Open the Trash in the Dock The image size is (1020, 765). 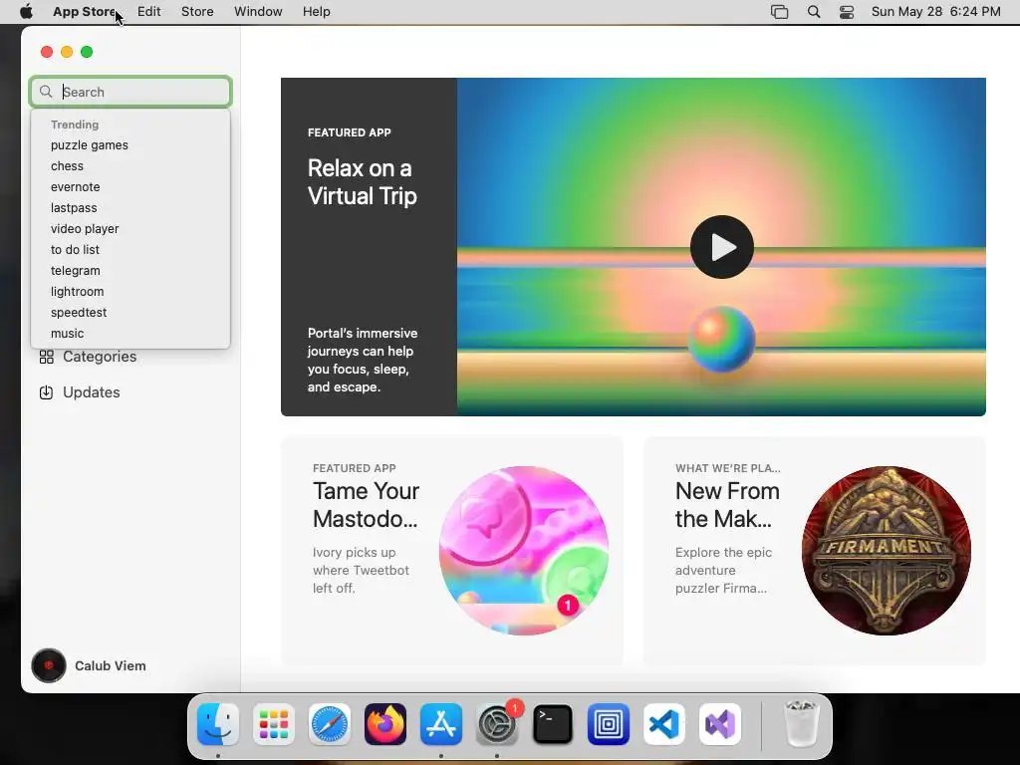[802, 724]
